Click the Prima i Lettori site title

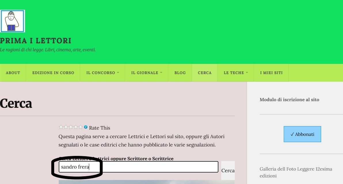coord(36,41)
